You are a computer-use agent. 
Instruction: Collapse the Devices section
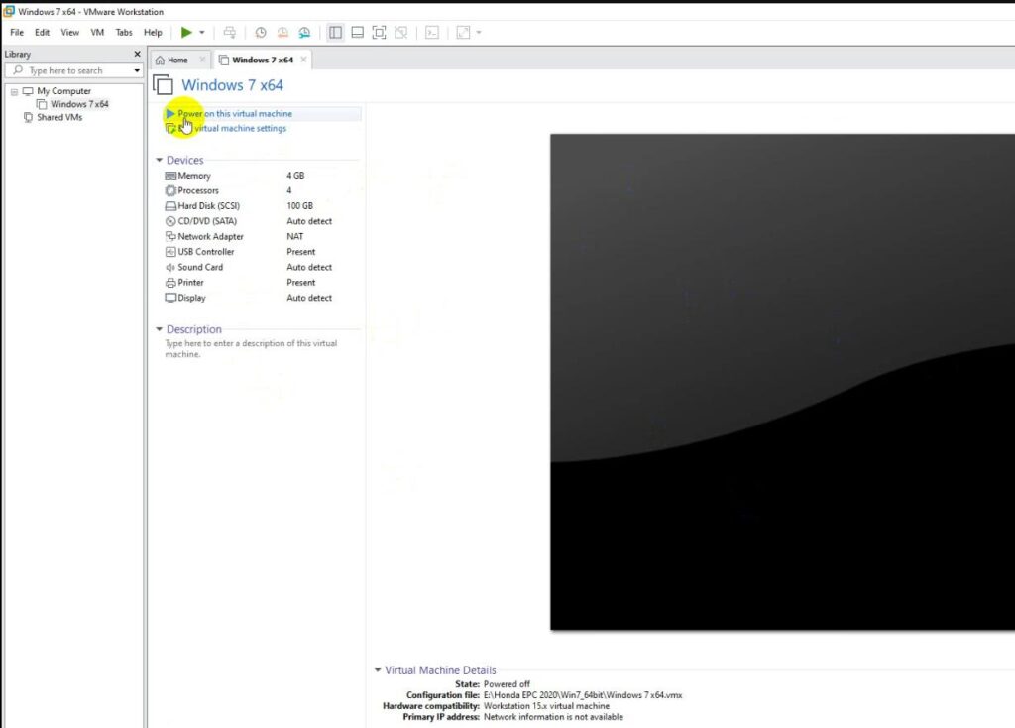161,160
